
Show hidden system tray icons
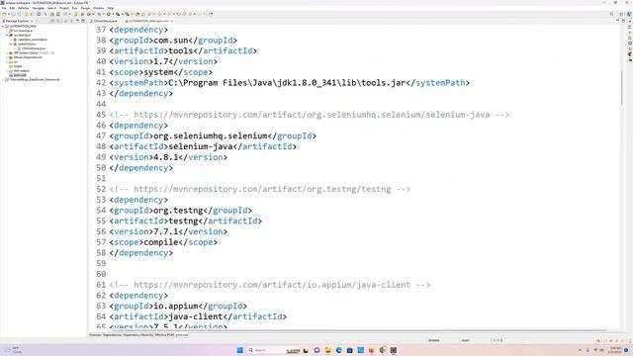[x=580, y=350]
